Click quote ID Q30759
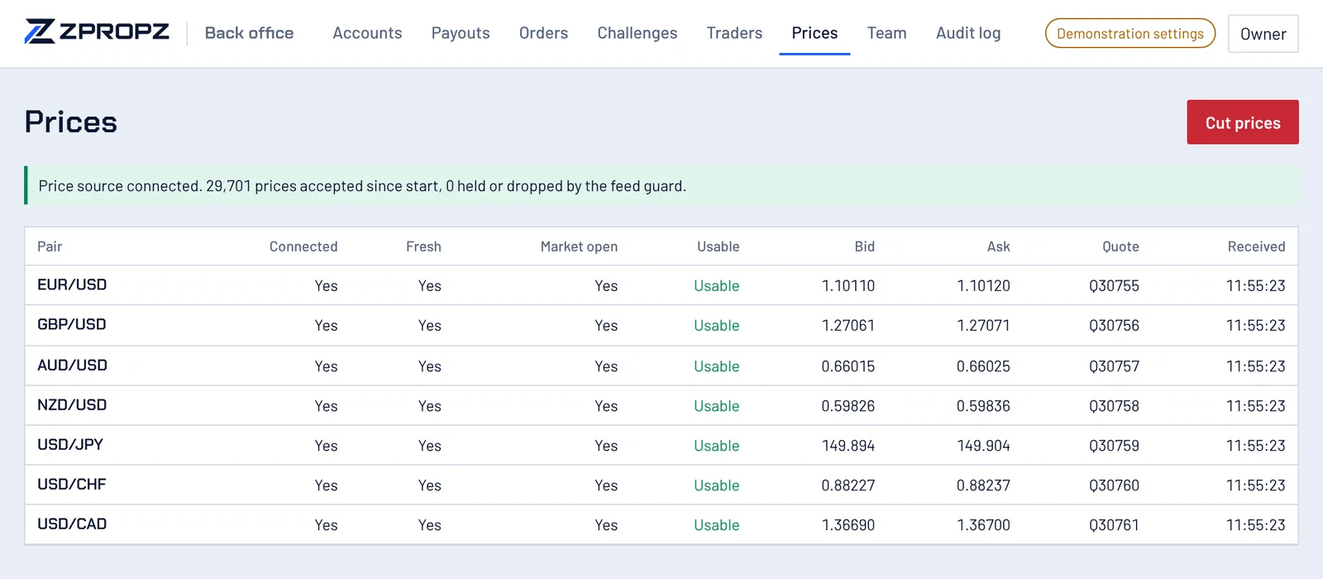The height and width of the screenshot is (579, 1323). (x=1114, y=445)
